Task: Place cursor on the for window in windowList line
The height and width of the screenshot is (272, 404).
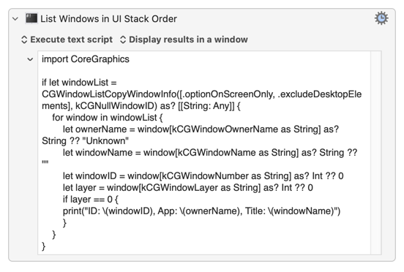Action: coord(108,118)
